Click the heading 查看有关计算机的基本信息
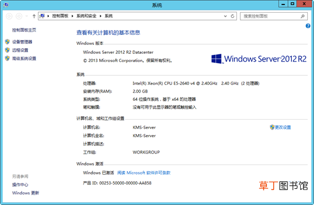Image resolution: width=314 pixels, height=205 pixels. pyautogui.click(x=108, y=33)
